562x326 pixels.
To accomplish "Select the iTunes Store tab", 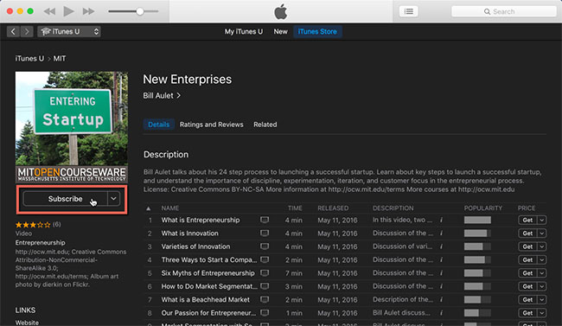I will [x=317, y=31].
